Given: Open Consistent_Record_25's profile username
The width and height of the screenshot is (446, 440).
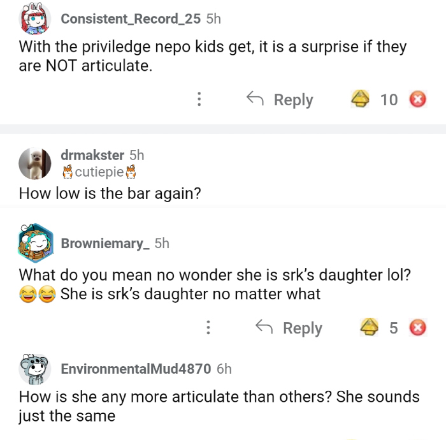Looking at the screenshot, I should click(x=131, y=18).
